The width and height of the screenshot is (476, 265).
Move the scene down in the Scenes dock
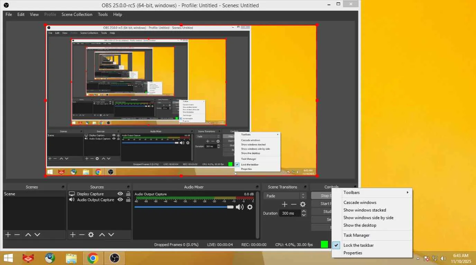37,235
